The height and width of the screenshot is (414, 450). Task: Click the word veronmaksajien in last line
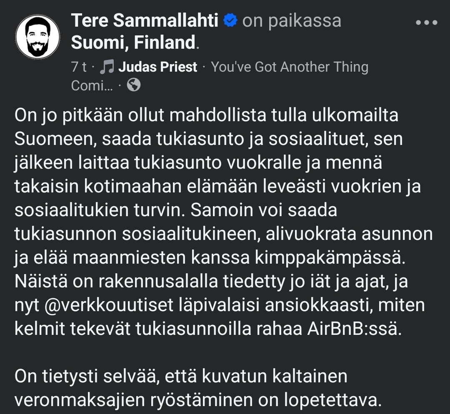click(x=85, y=400)
